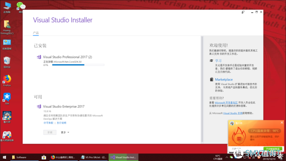Click the 可用 section heading
286x161 pixels.
pyautogui.click(x=38, y=97)
